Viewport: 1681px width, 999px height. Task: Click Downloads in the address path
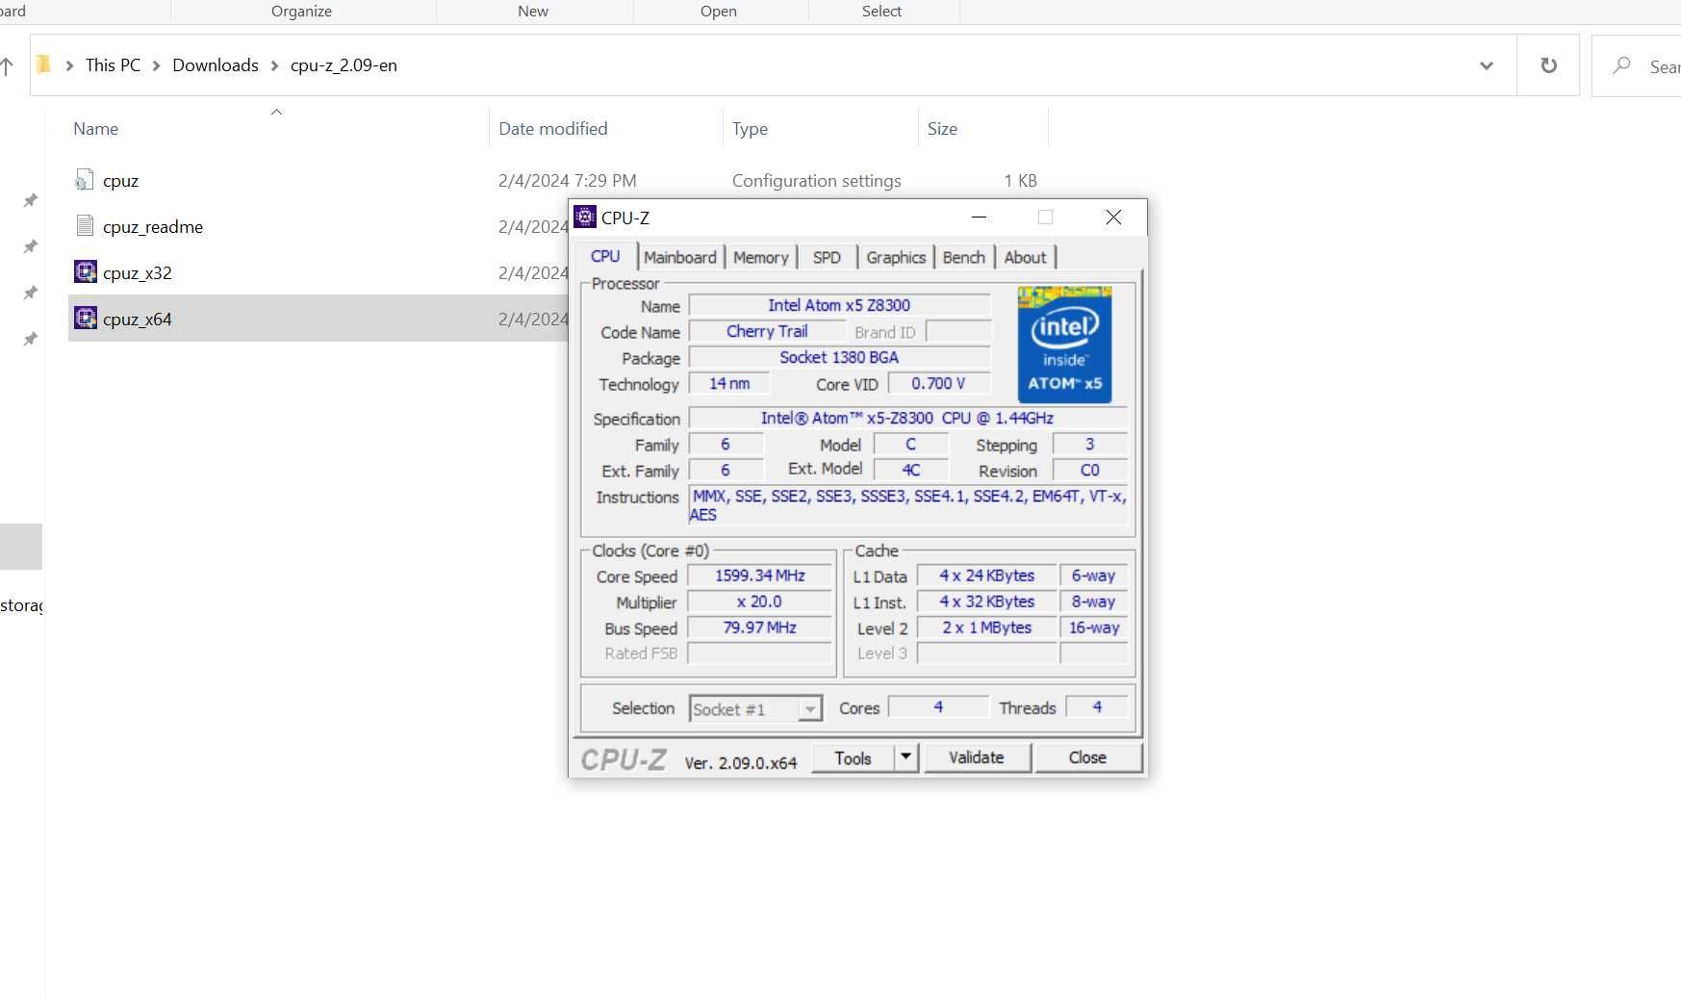point(216,65)
